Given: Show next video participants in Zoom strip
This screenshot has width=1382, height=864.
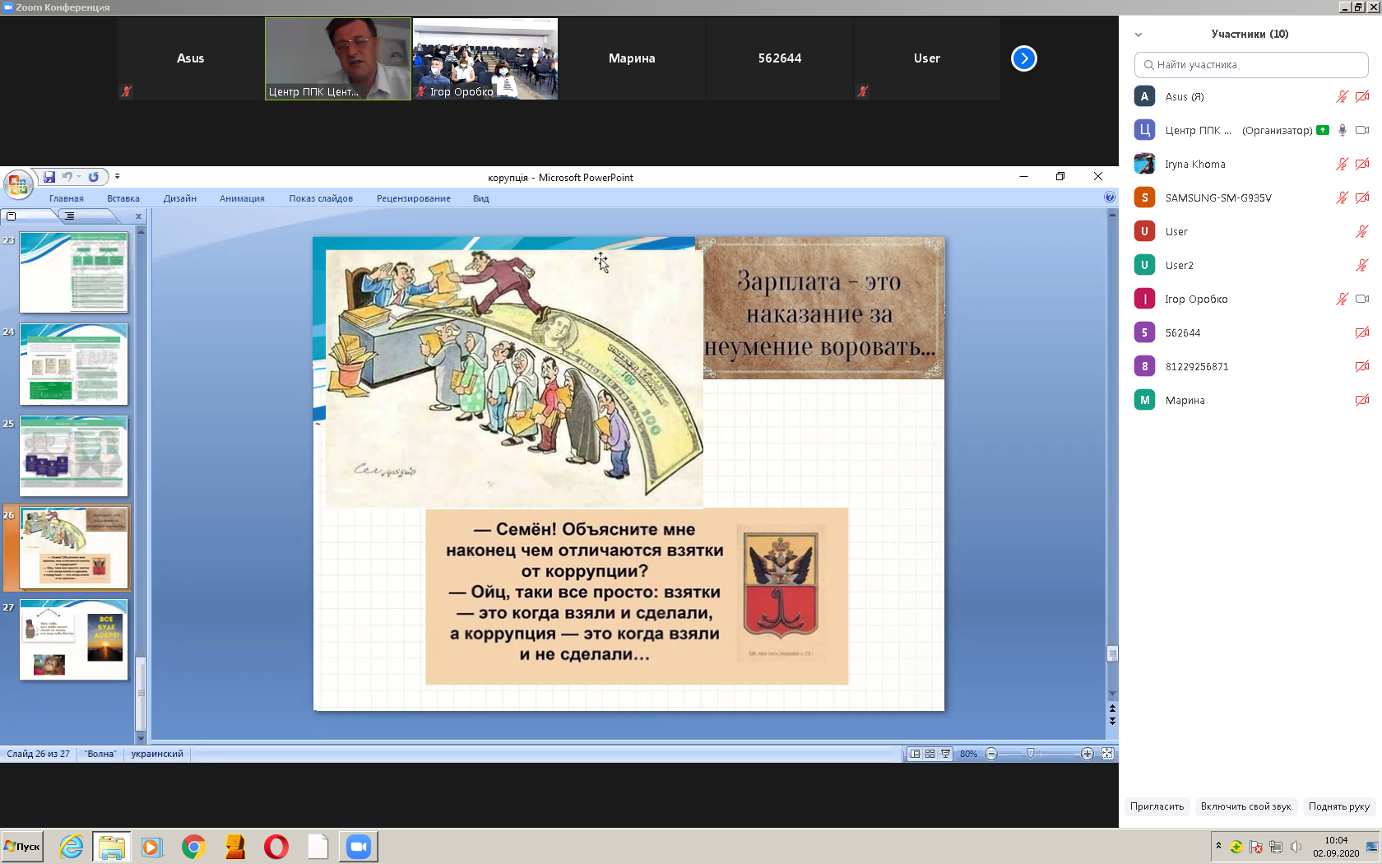Looking at the screenshot, I should [1024, 58].
